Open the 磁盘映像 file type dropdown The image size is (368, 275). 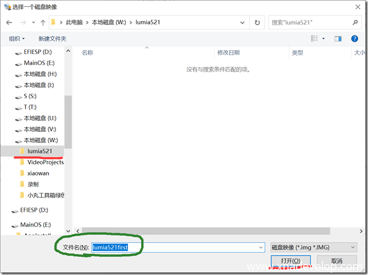[x=313, y=247]
